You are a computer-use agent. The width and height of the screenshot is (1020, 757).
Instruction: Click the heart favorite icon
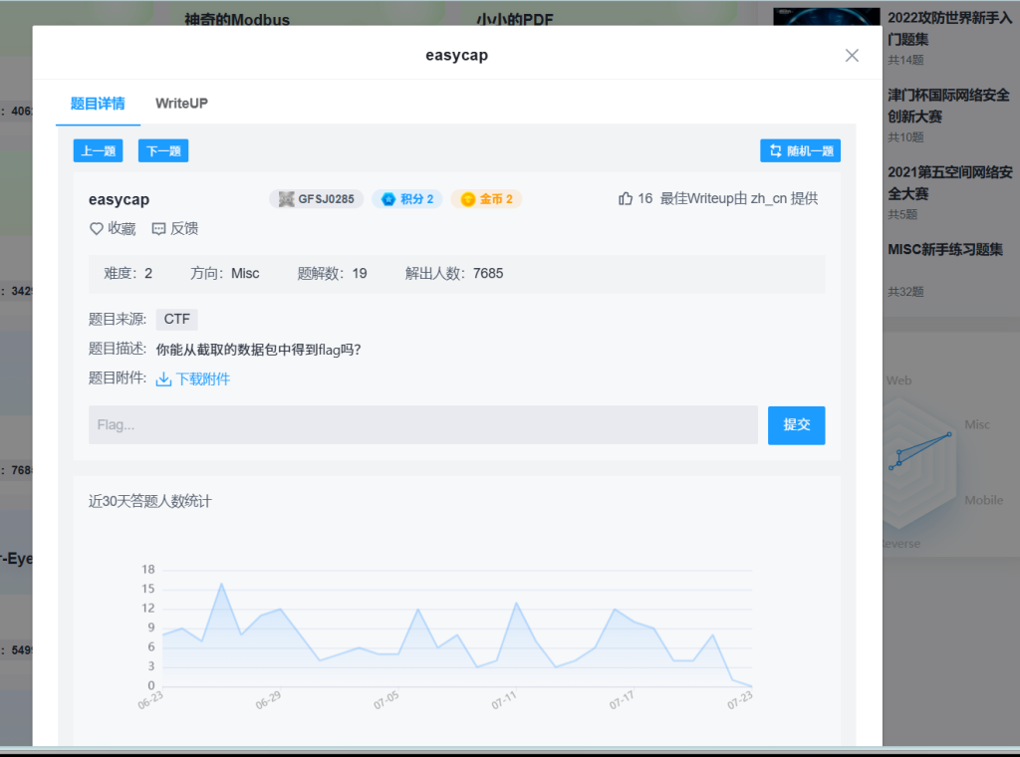tap(97, 228)
